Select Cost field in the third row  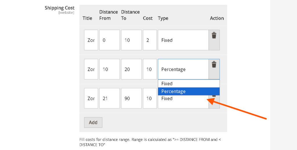pos(150,98)
